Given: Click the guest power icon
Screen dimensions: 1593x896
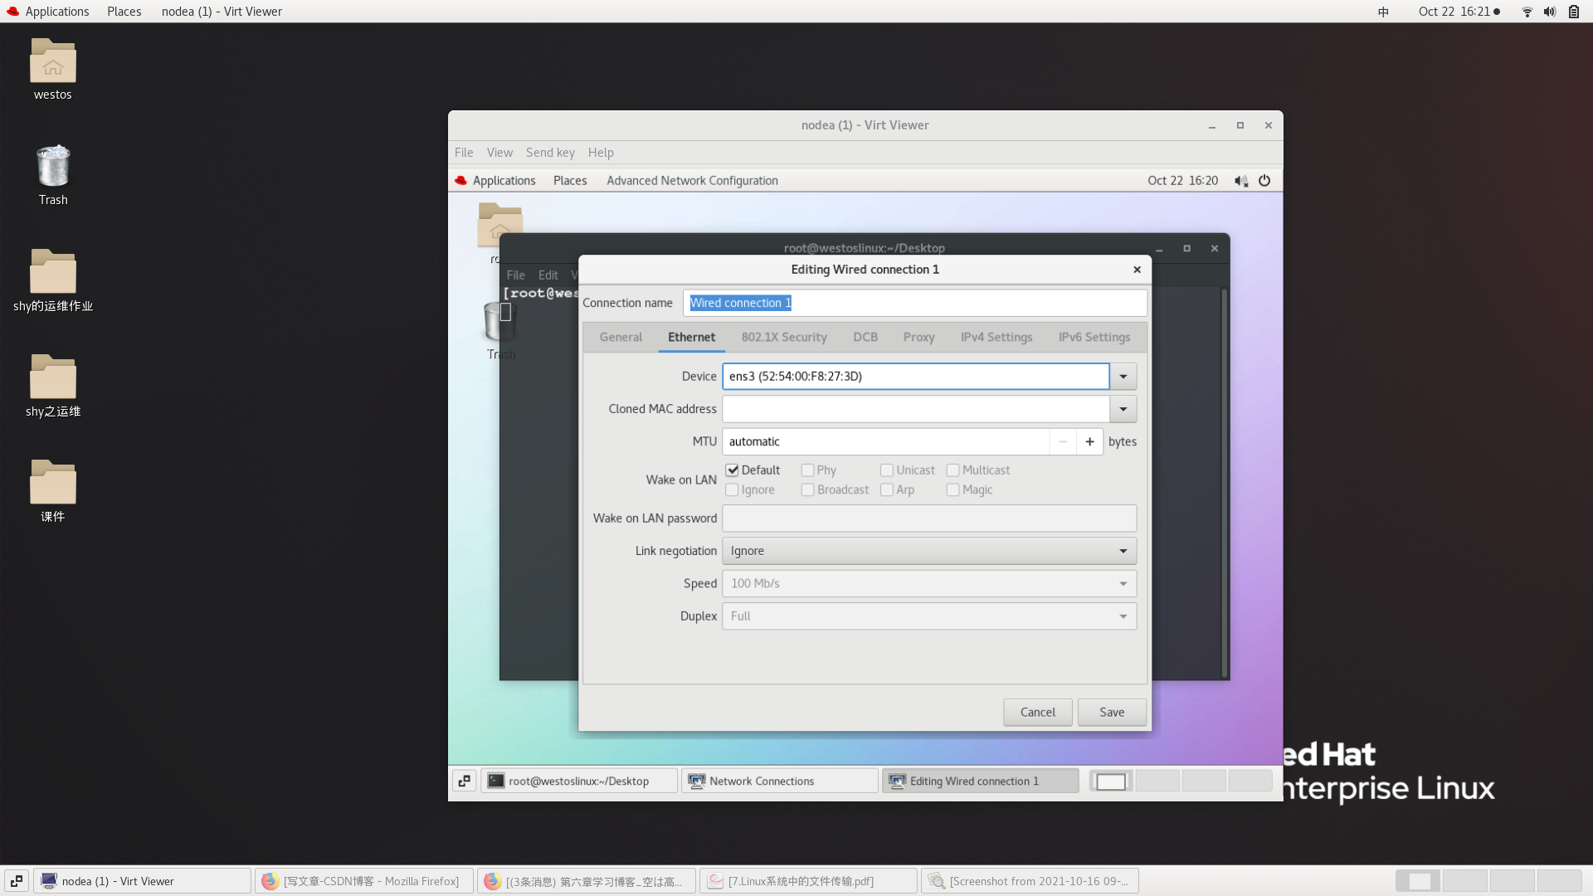Looking at the screenshot, I should [x=1264, y=181].
